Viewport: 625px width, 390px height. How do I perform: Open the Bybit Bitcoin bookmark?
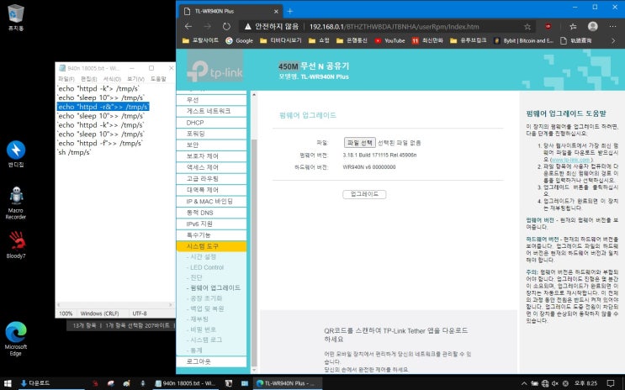click(x=523, y=40)
